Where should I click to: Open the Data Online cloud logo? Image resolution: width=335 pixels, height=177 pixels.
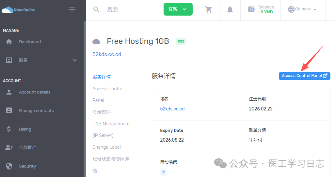(x=18, y=10)
